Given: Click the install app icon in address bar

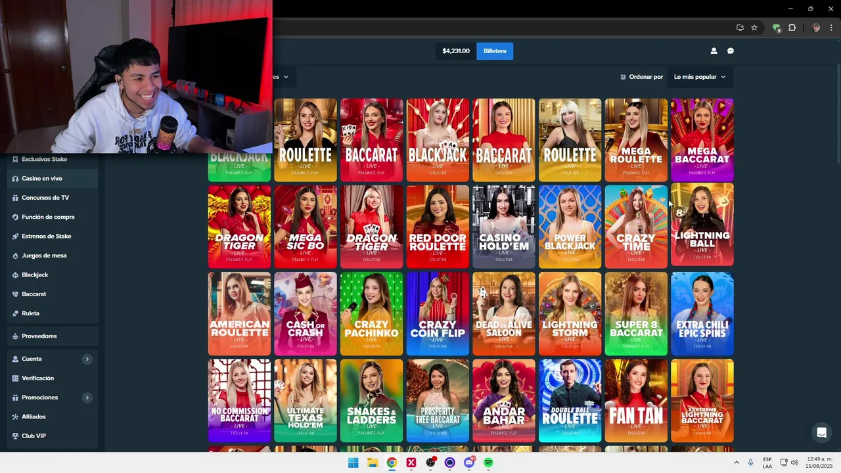Looking at the screenshot, I should pos(740,28).
